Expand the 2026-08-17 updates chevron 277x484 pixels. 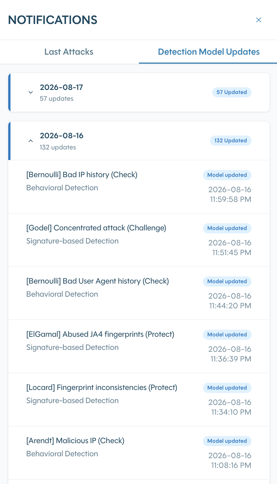point(31,93)
